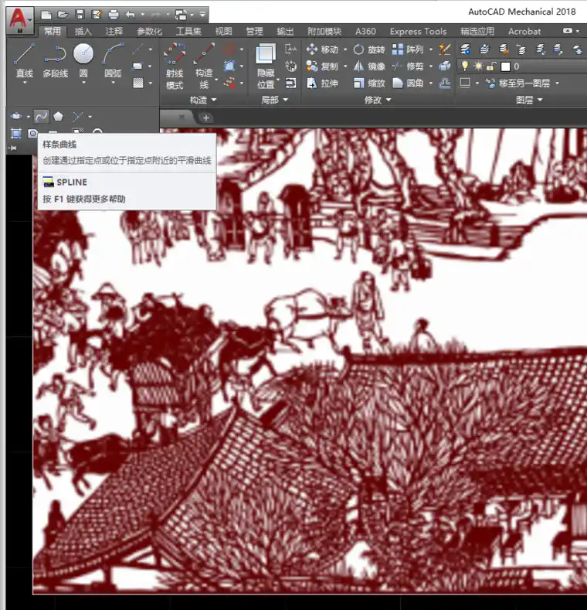Screen dimensions: 587x610
Task: Switch to the Express Tools ribbon tab
Action: (x=419, y=32)
